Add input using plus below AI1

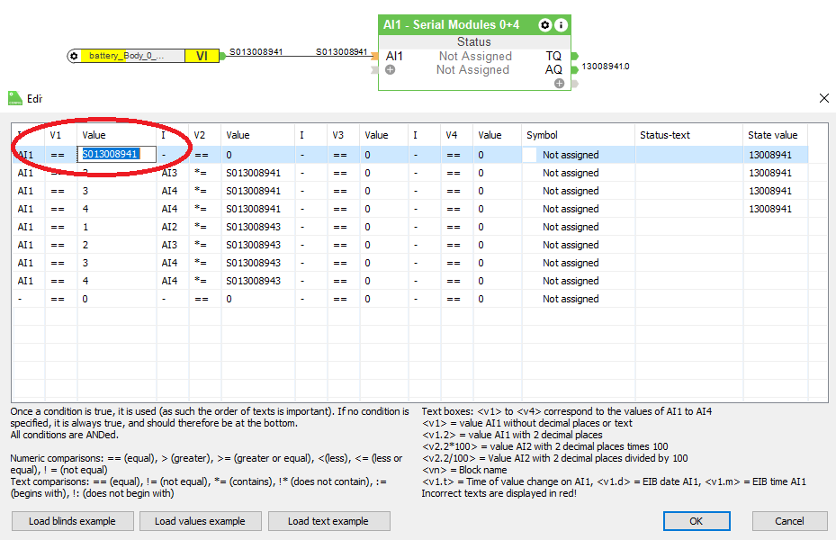pos(391,70)
